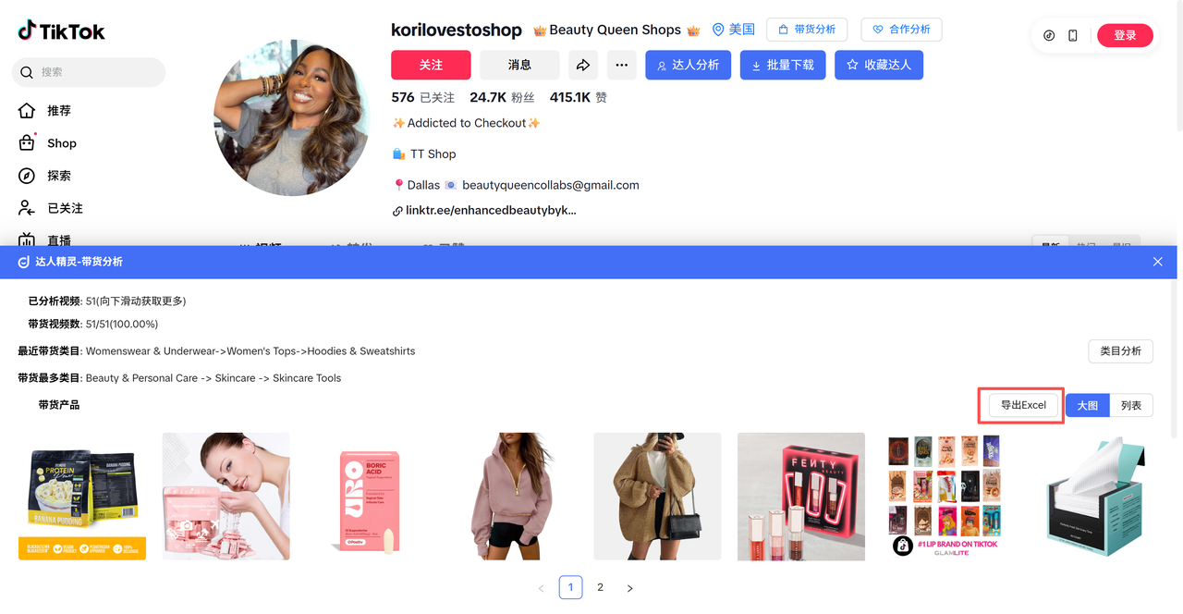Go to next page with right chevron
The height and width of the screenshot is (614, 1183).
pyautogui.click(x=630, y=588)
